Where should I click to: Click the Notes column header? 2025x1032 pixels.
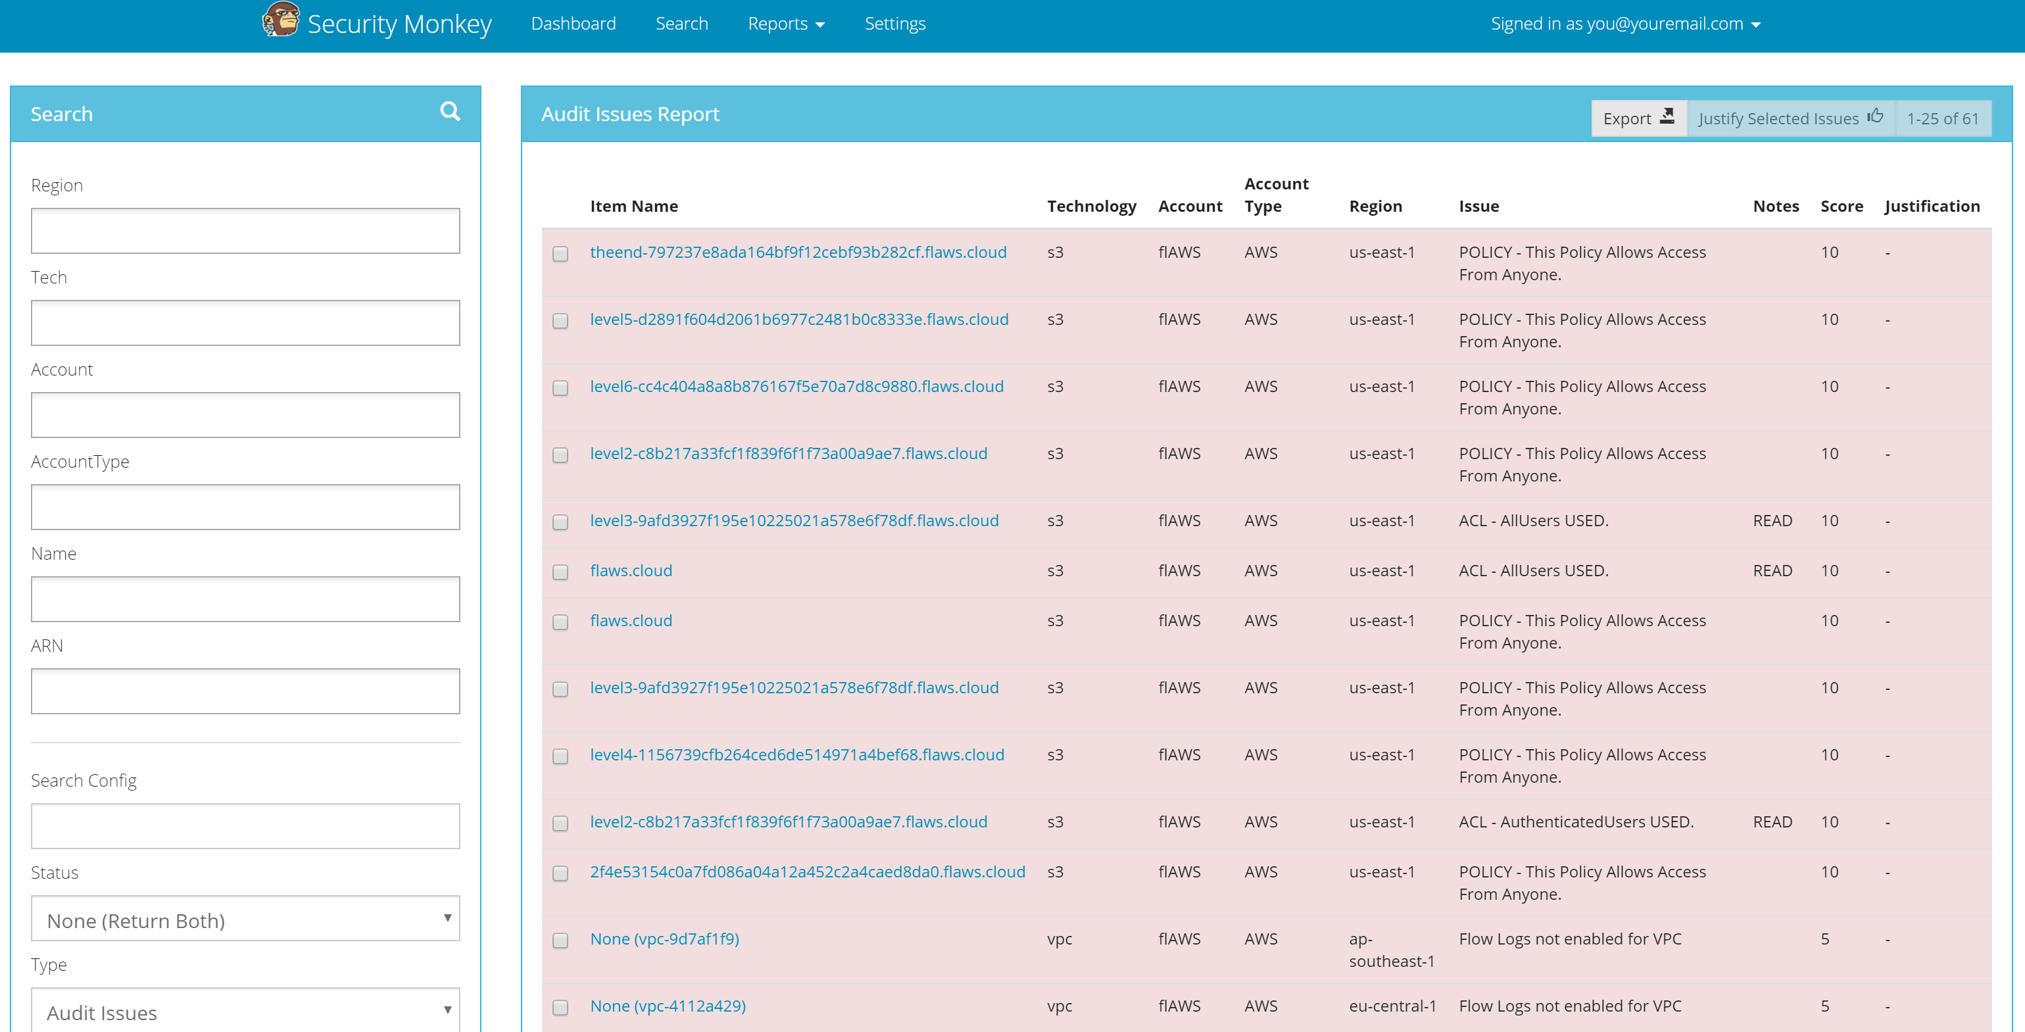pos(1775,206)
